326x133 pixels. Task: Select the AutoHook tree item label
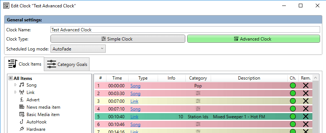(36, 122)
